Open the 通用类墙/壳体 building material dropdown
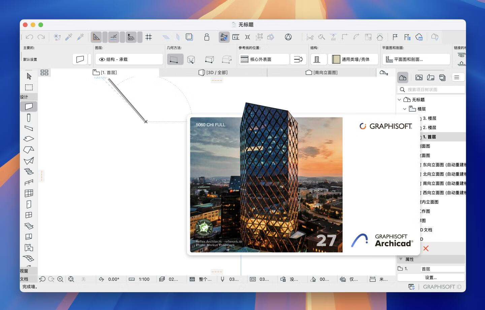Image resolution: width=485 pixels, height=310 pixels. (353, 59)
